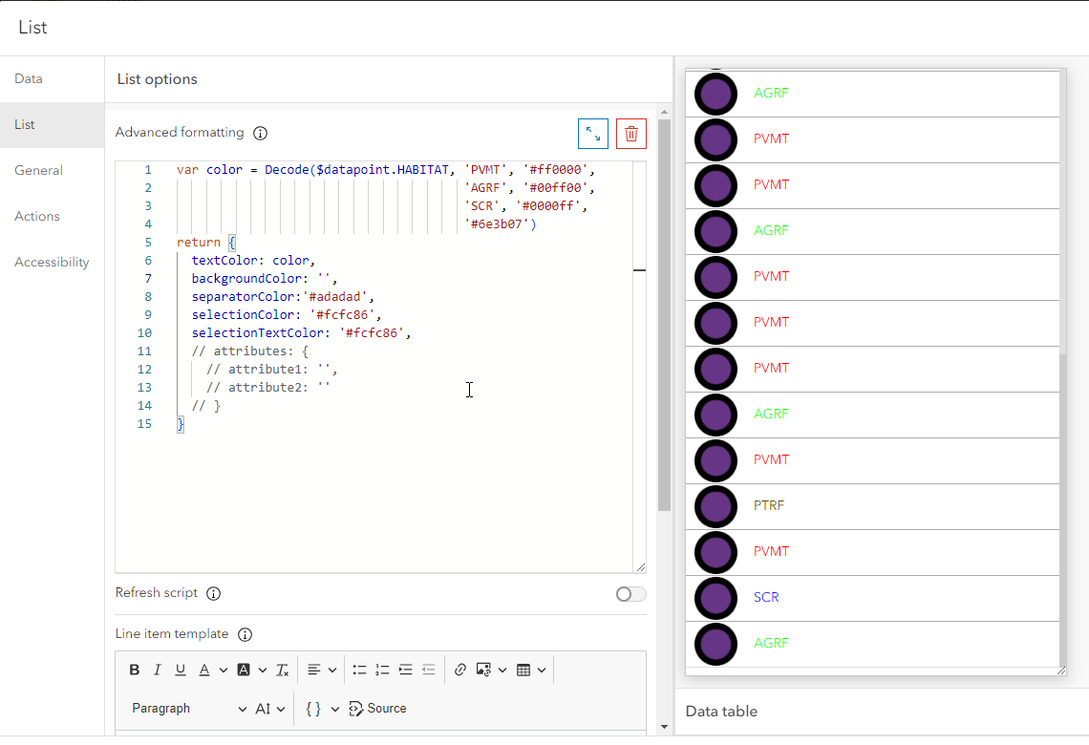Click the underline icon in the template toolbar
Image resolution: width=1089 pixels, height=745 pixels.
click(x=180, y=670)
